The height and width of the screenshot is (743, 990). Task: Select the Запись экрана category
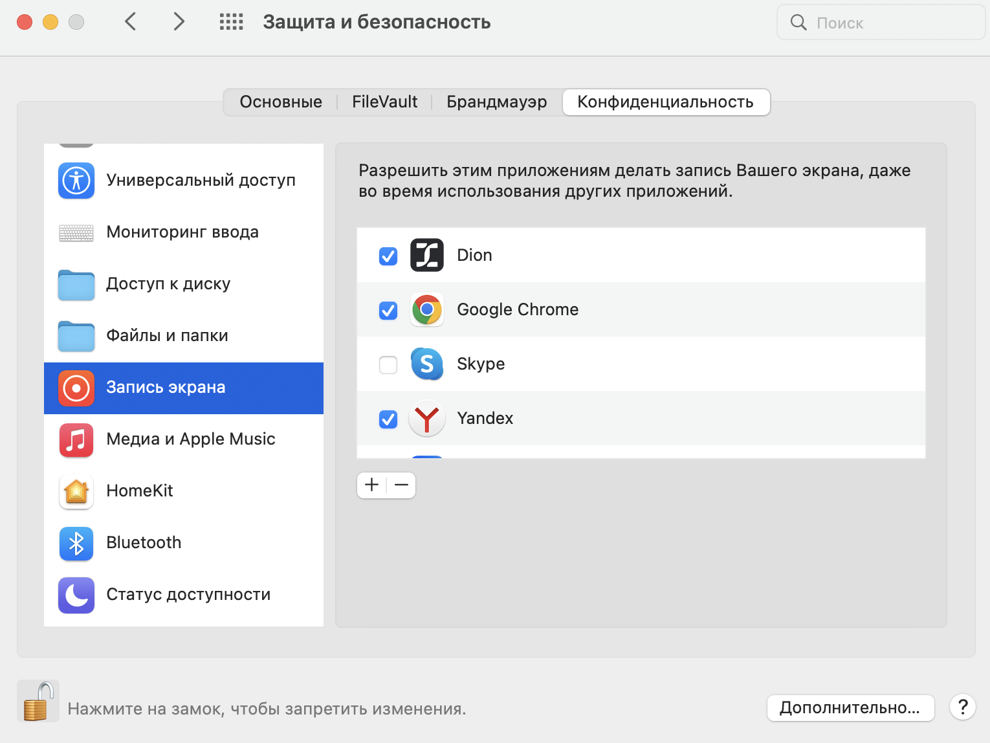[x=184, y=388]
